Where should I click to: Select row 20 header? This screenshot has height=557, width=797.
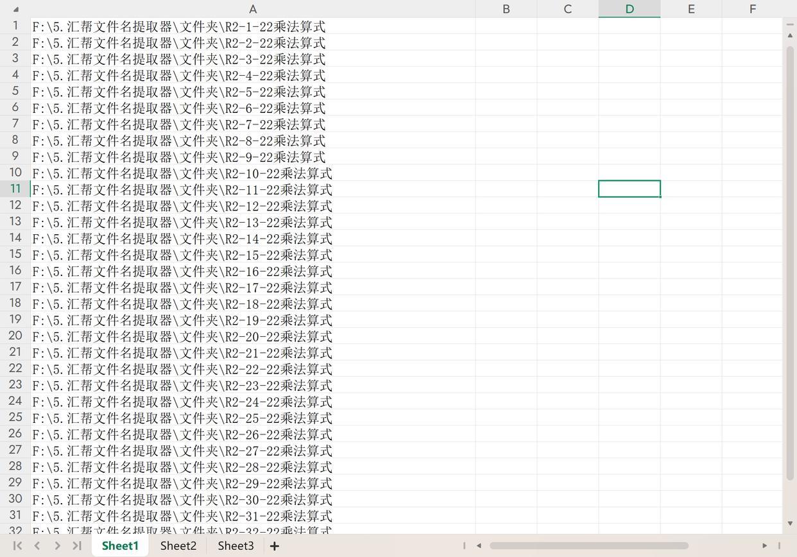coord(15,336)
